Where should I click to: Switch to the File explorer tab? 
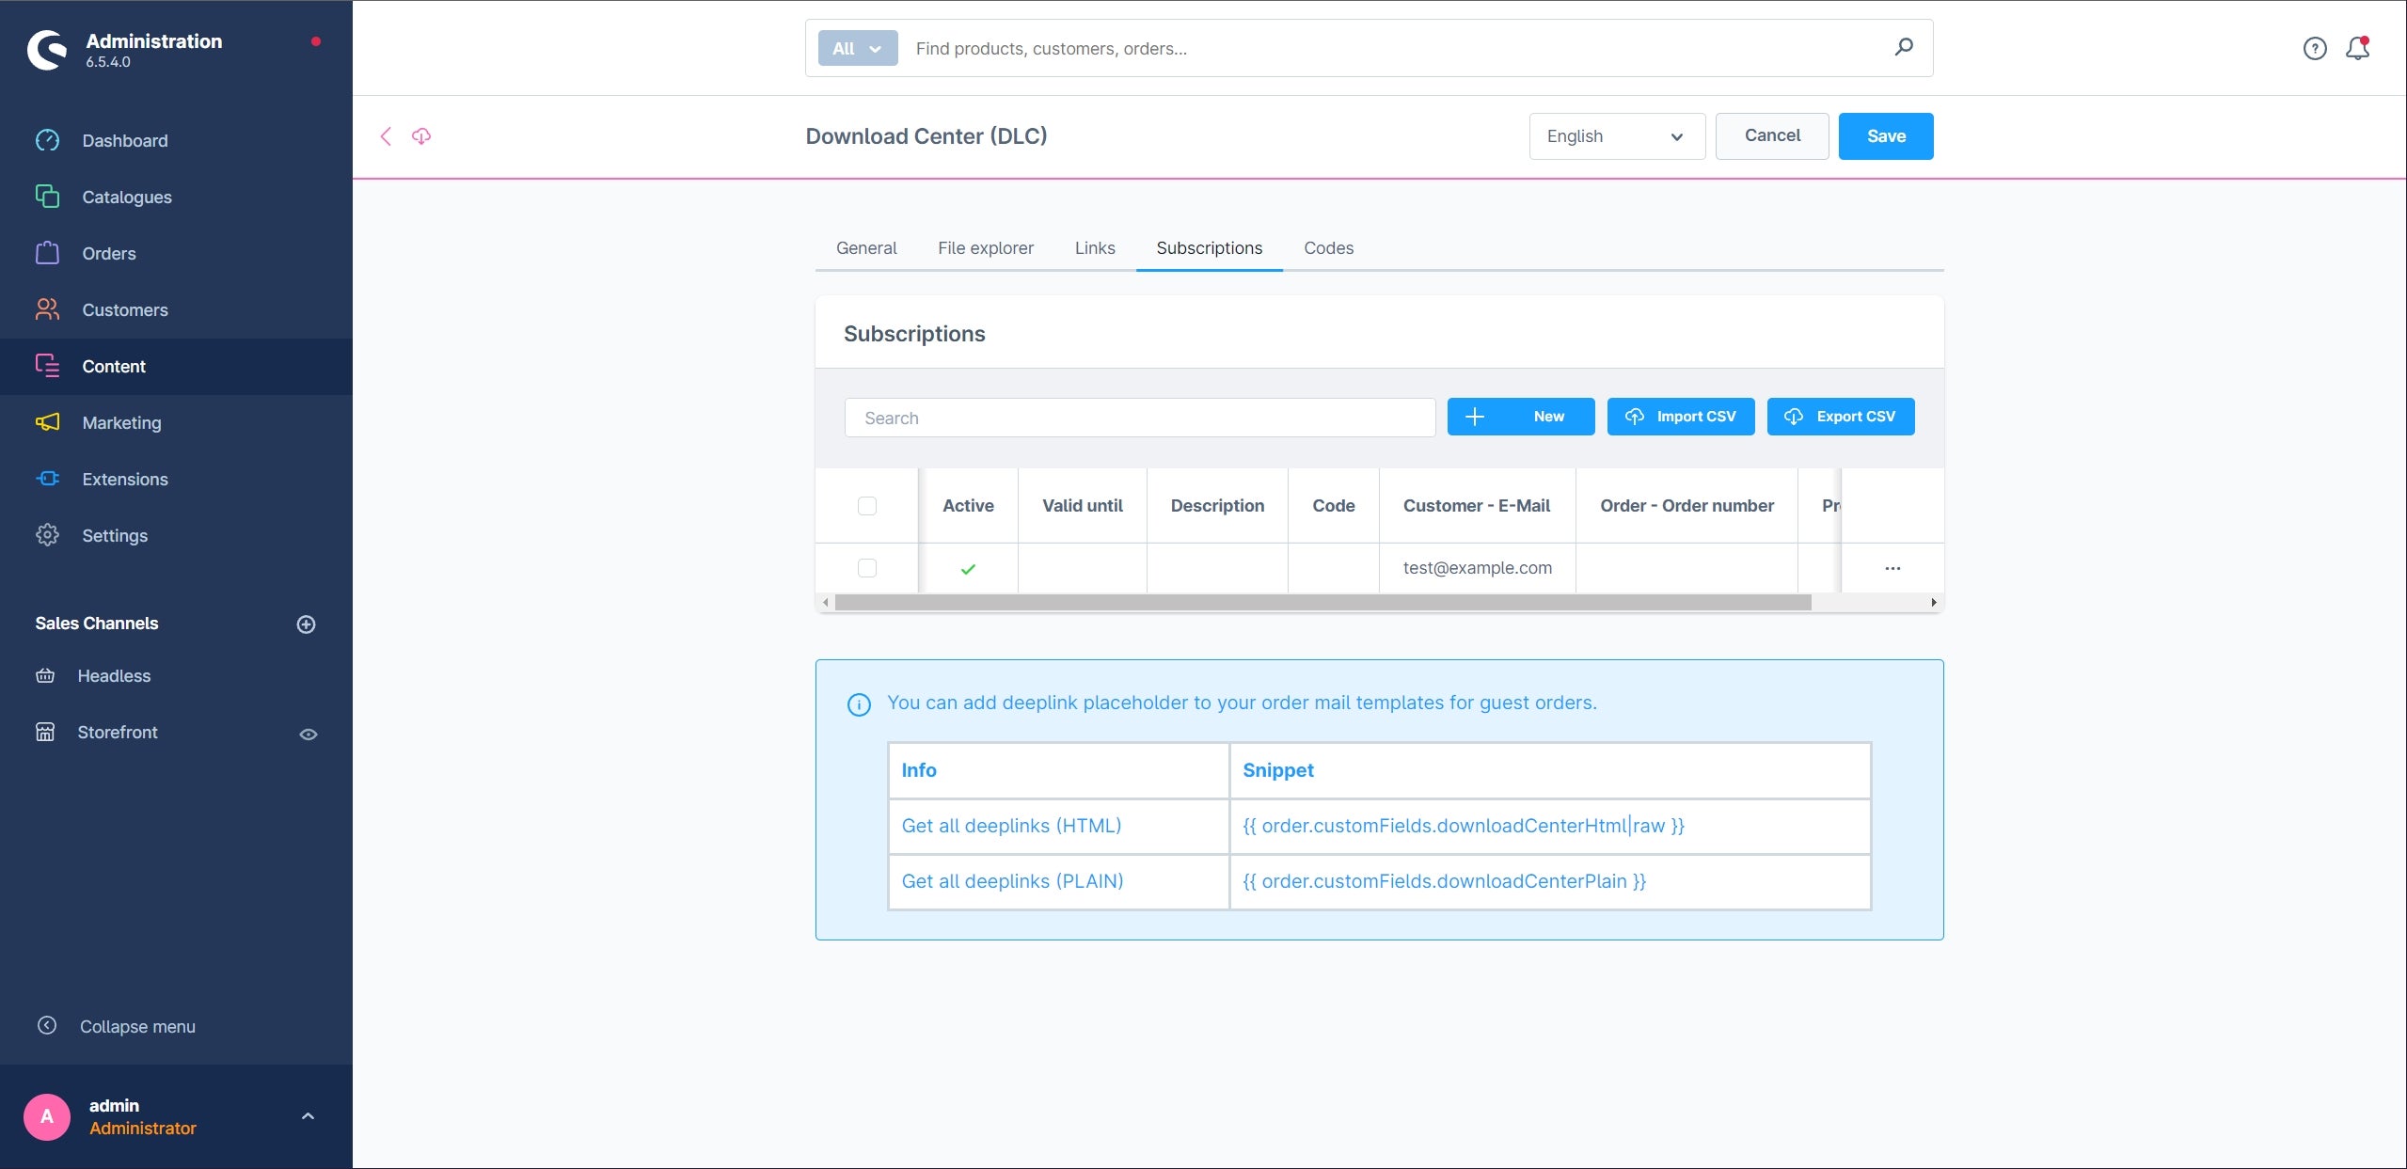pos(985,248)
